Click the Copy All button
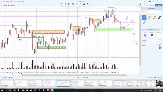 click(151, 5)
